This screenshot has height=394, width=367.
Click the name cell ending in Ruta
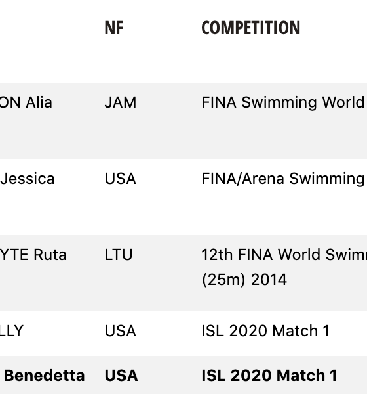coord(33,255)
